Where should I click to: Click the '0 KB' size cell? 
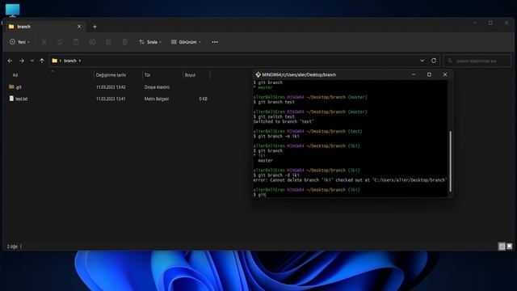[x=203, y=99]
